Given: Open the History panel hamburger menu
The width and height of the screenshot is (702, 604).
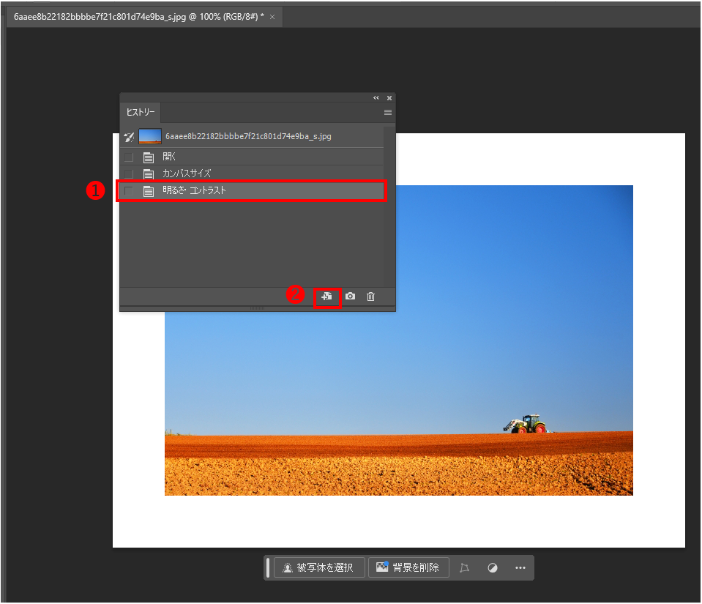Looking at the screenshot, I should pyautogui.click(x=388, y=113).
